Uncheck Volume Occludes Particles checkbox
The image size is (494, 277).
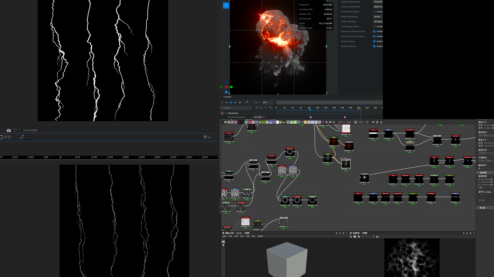[x=374, y=31]
